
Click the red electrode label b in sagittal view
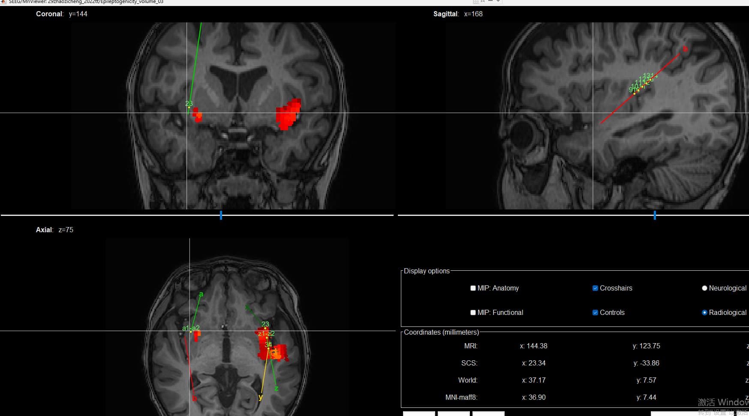tap(685, 49)
